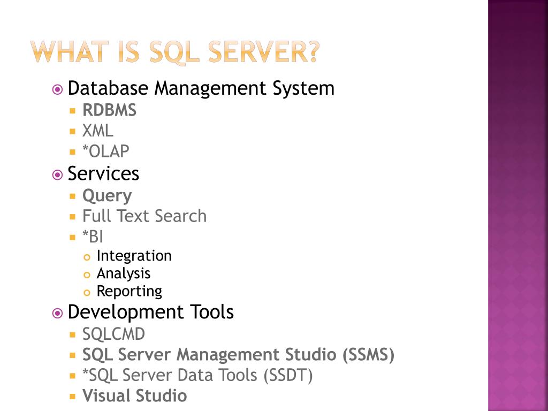The image size is (548, 411).
Task: Click 'SQL Server Management Studio (SSMS)' text
Action: 238,355
